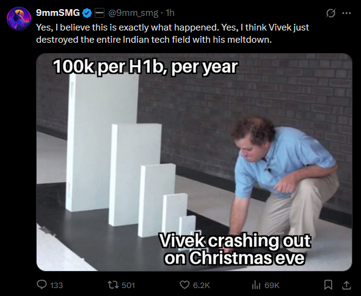Click the 6.2K likes count
The height and width of the screenshot is (296, 361).
tap(201, 285)
